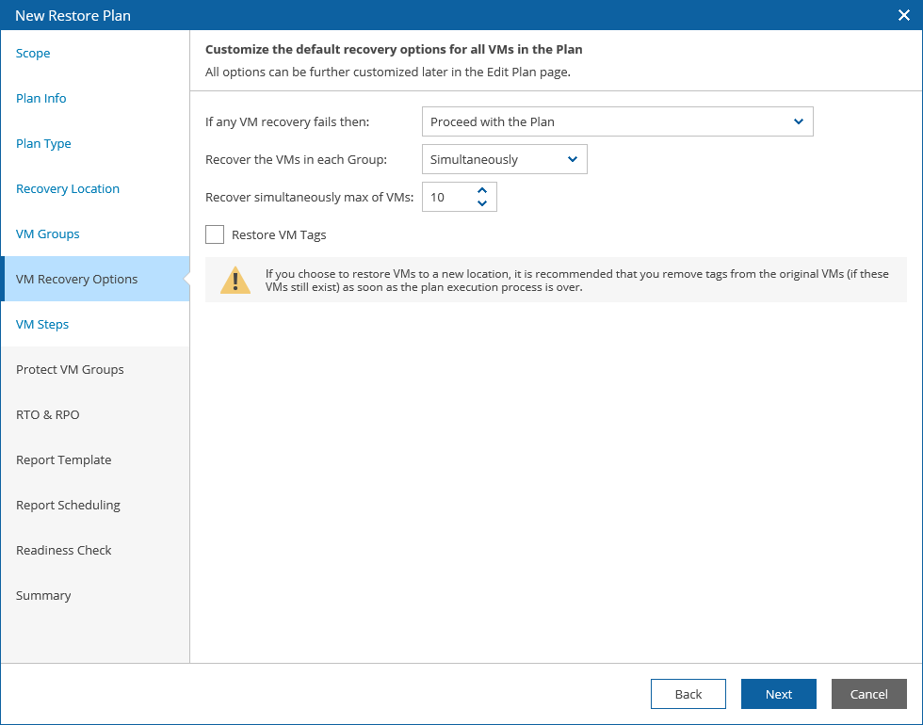Open the VM Groups step
923x725 pixels.
[x=48, y=234]
